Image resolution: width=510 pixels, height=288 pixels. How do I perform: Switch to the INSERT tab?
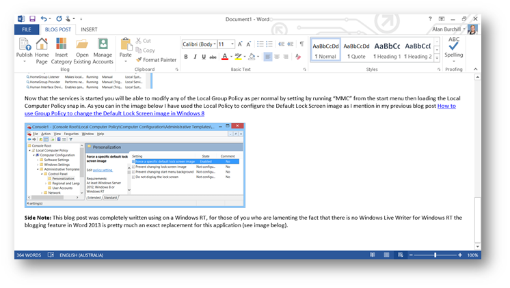pyautogui.click(x=89, y=30)
